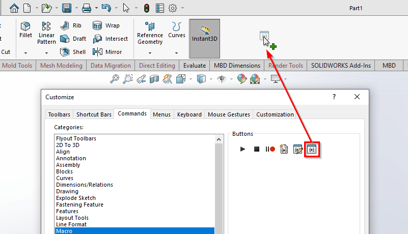This screenshot has width=408, height=234.
Task: Select the Wrap feature tool
Action: coord(106,25)
